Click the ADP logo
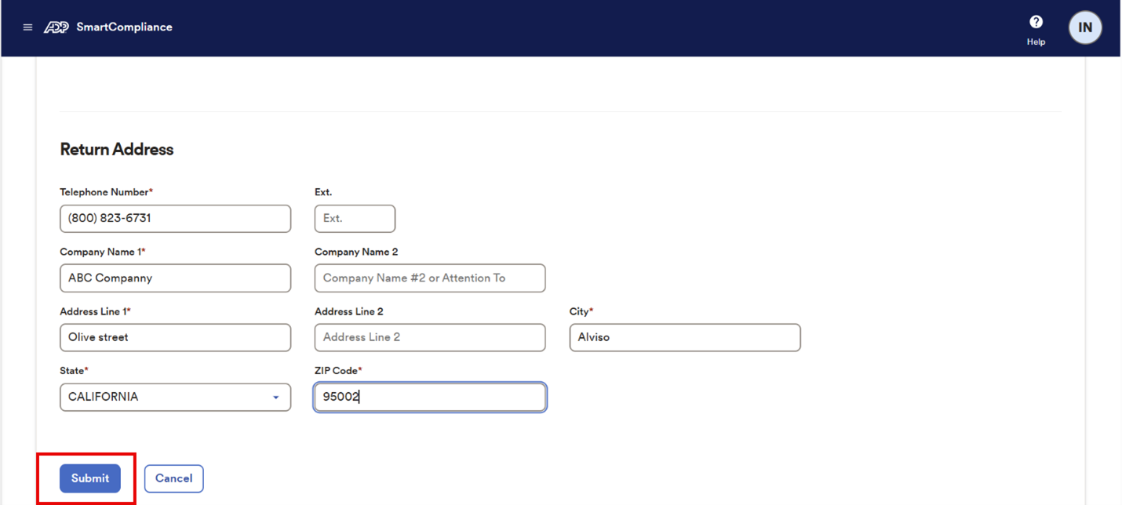 56,27
